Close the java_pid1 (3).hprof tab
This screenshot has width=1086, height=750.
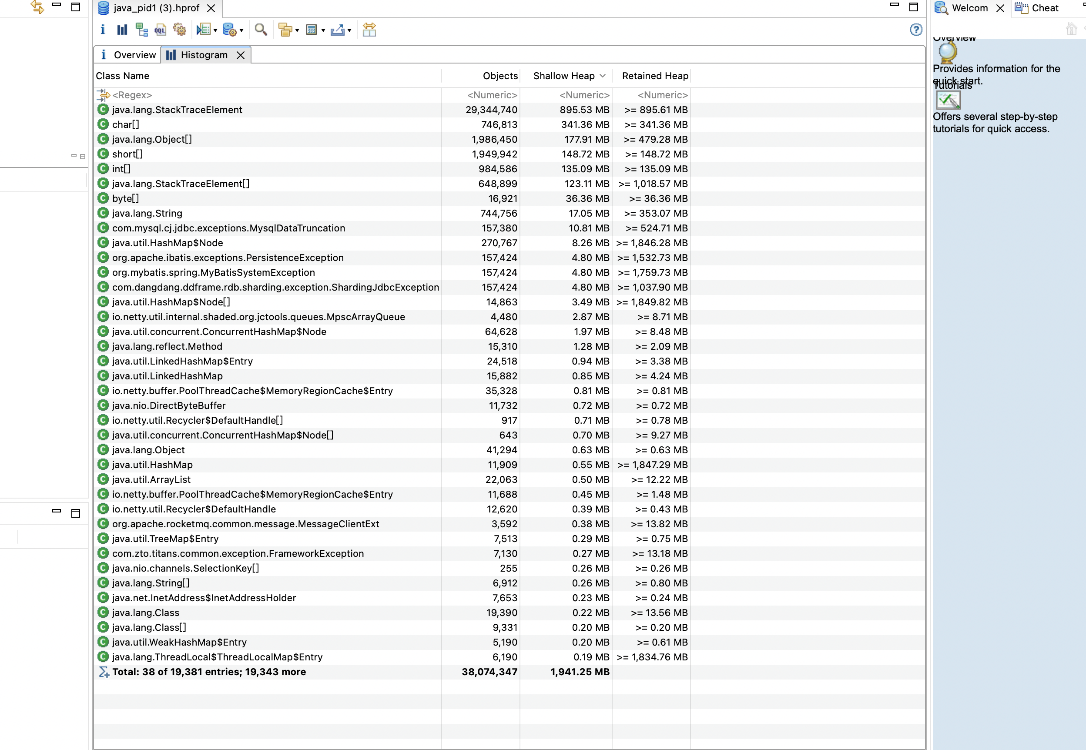pos(211,8)
